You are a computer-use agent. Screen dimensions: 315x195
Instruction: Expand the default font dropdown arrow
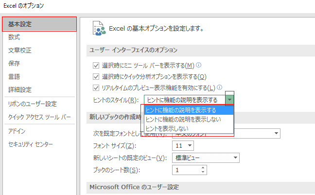(x=276, y=133)
